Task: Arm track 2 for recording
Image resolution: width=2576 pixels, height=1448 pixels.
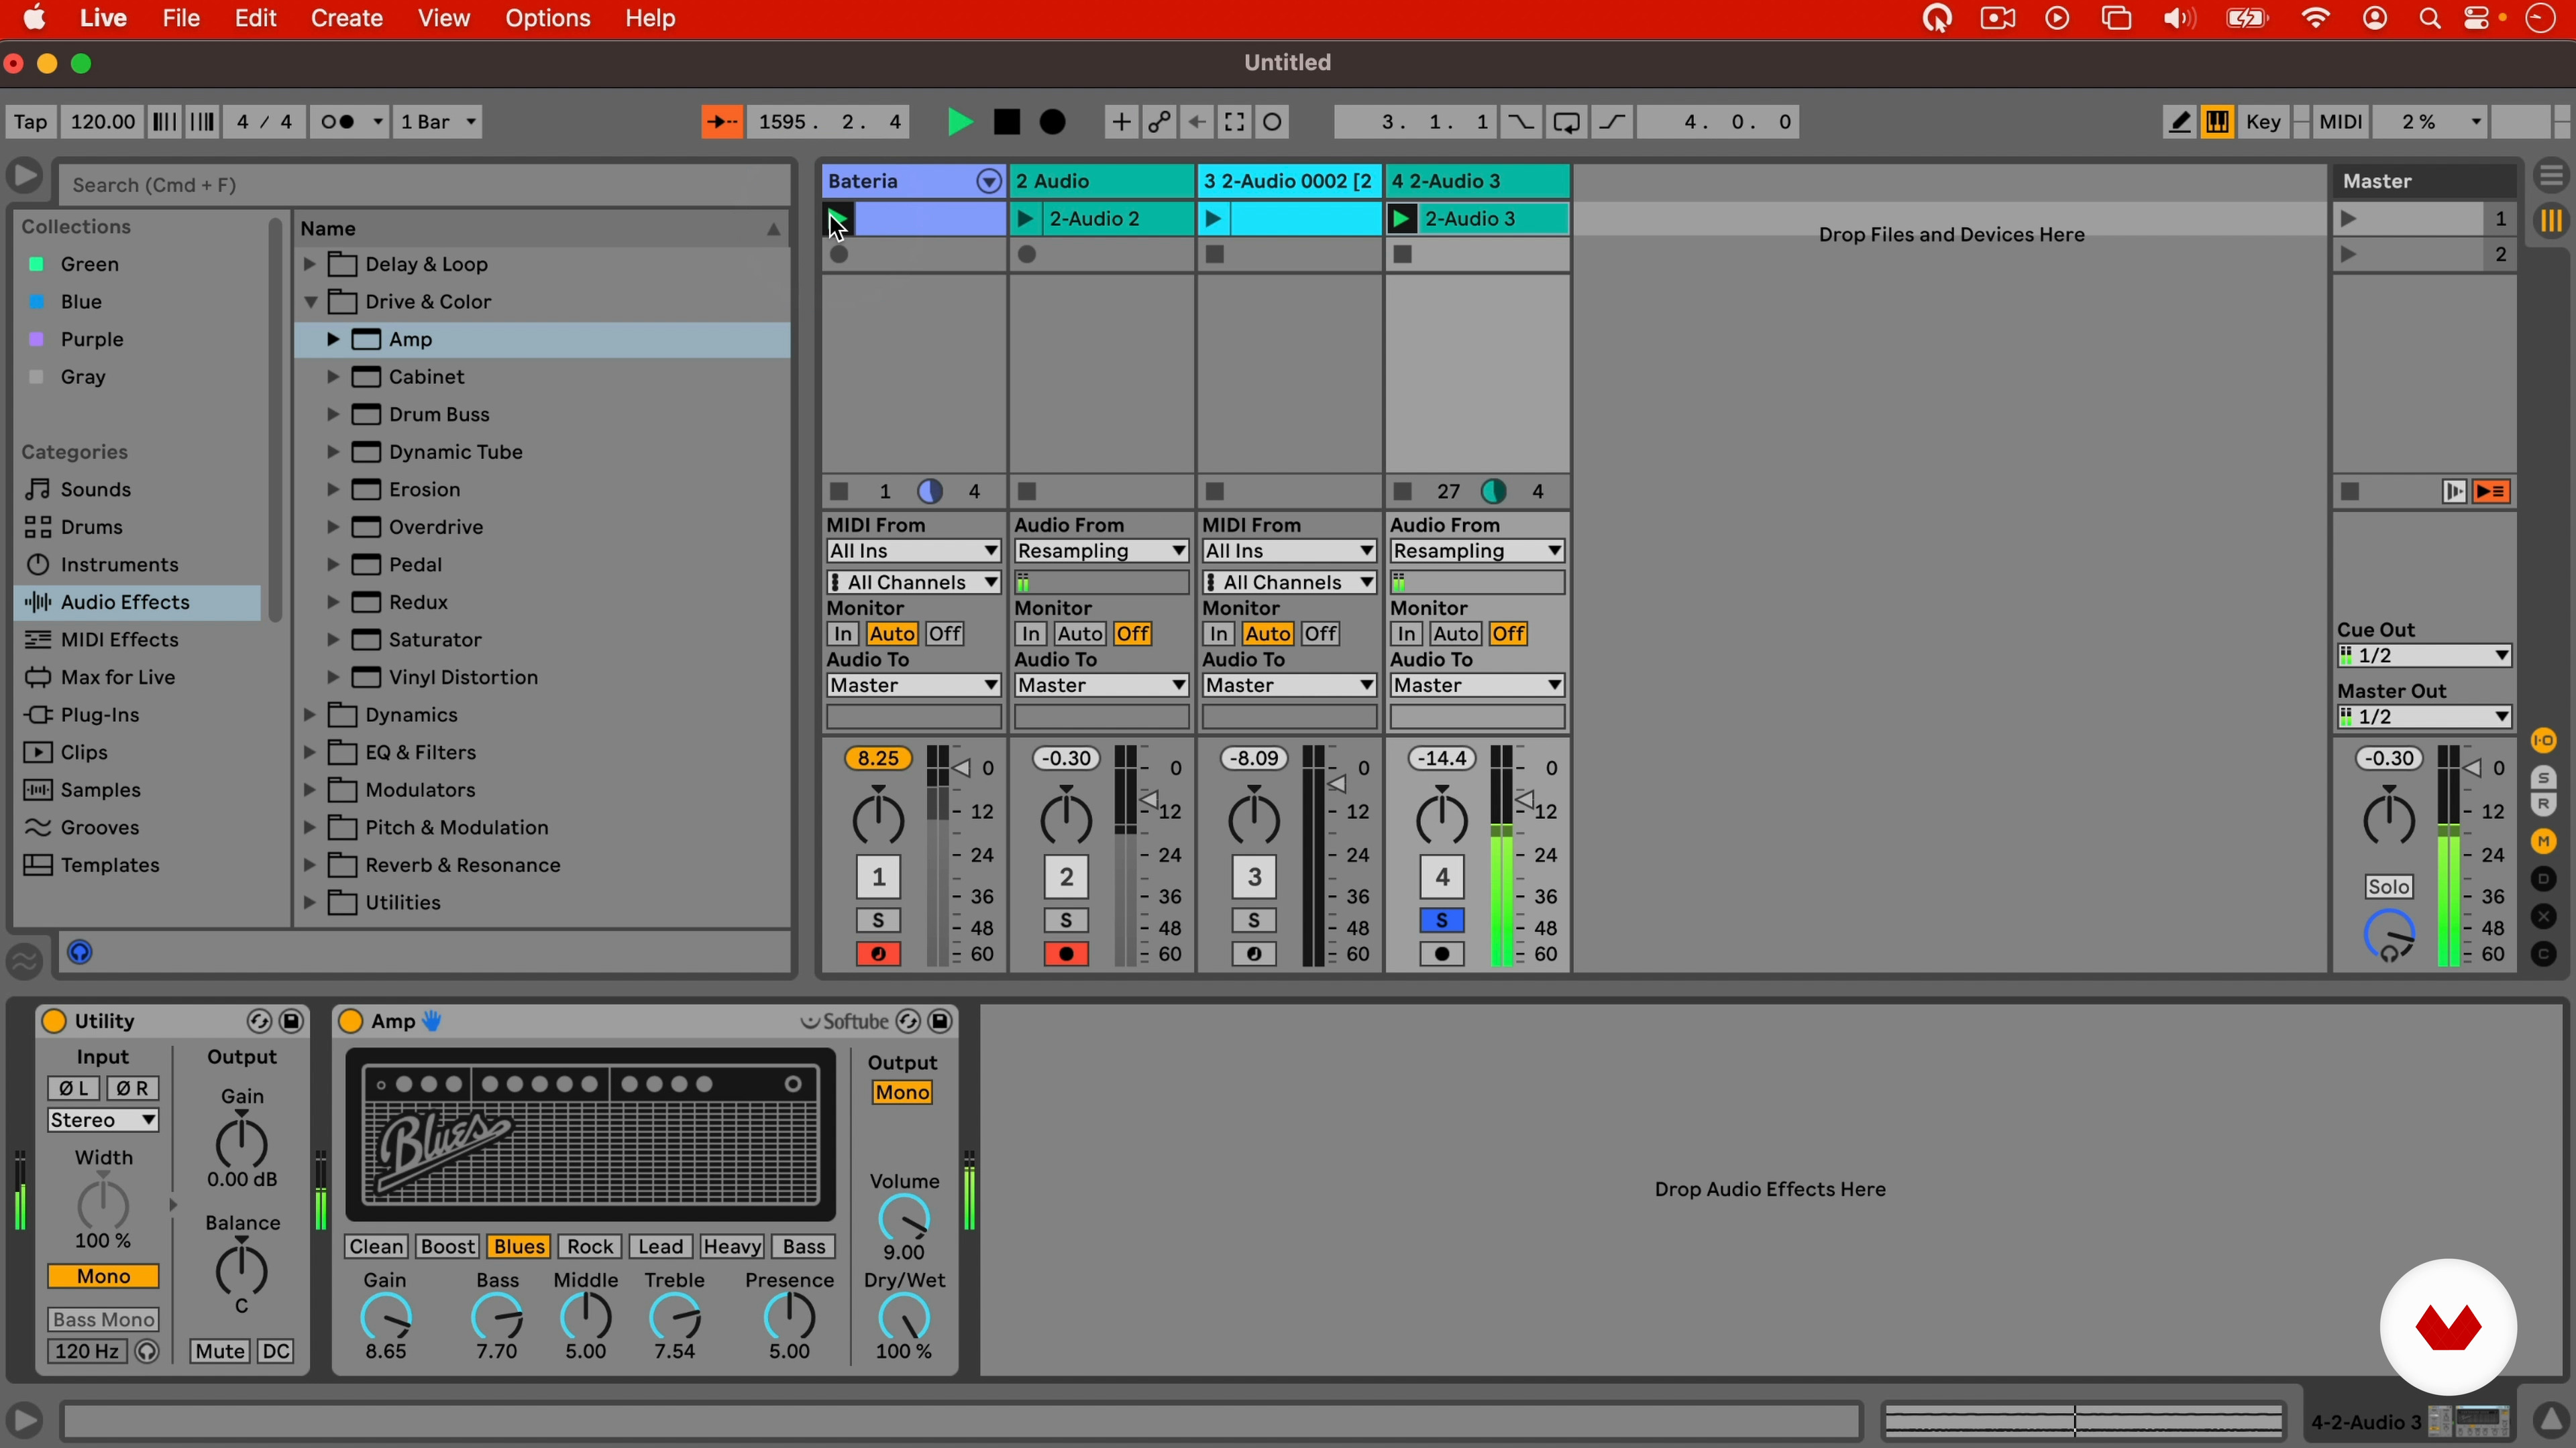Action: click(x=1066, y=955)
